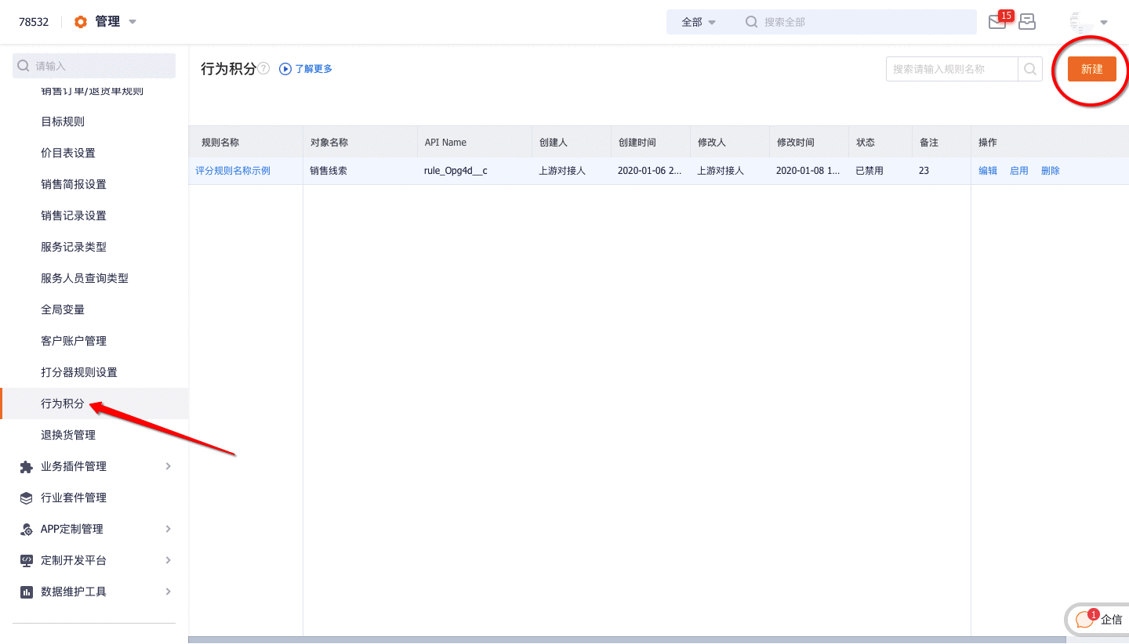Select 打分器规则设置 menu item
The height and width of the screenshot is (644, 1129).
pyautogui.click(x=79, y=372)
